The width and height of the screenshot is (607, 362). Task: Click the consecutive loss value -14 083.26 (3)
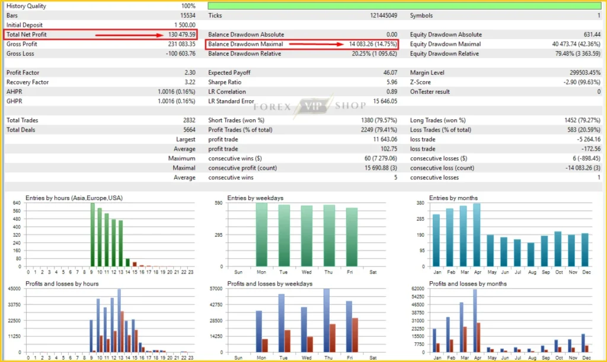point(583,168)
